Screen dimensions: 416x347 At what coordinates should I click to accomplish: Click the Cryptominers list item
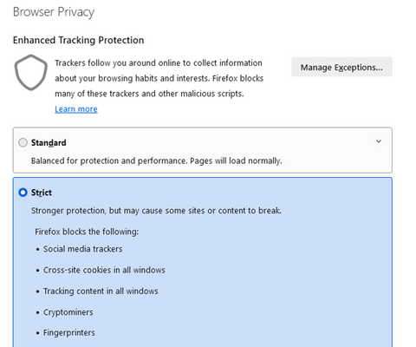pyautogui.click(x=68, y=312)
